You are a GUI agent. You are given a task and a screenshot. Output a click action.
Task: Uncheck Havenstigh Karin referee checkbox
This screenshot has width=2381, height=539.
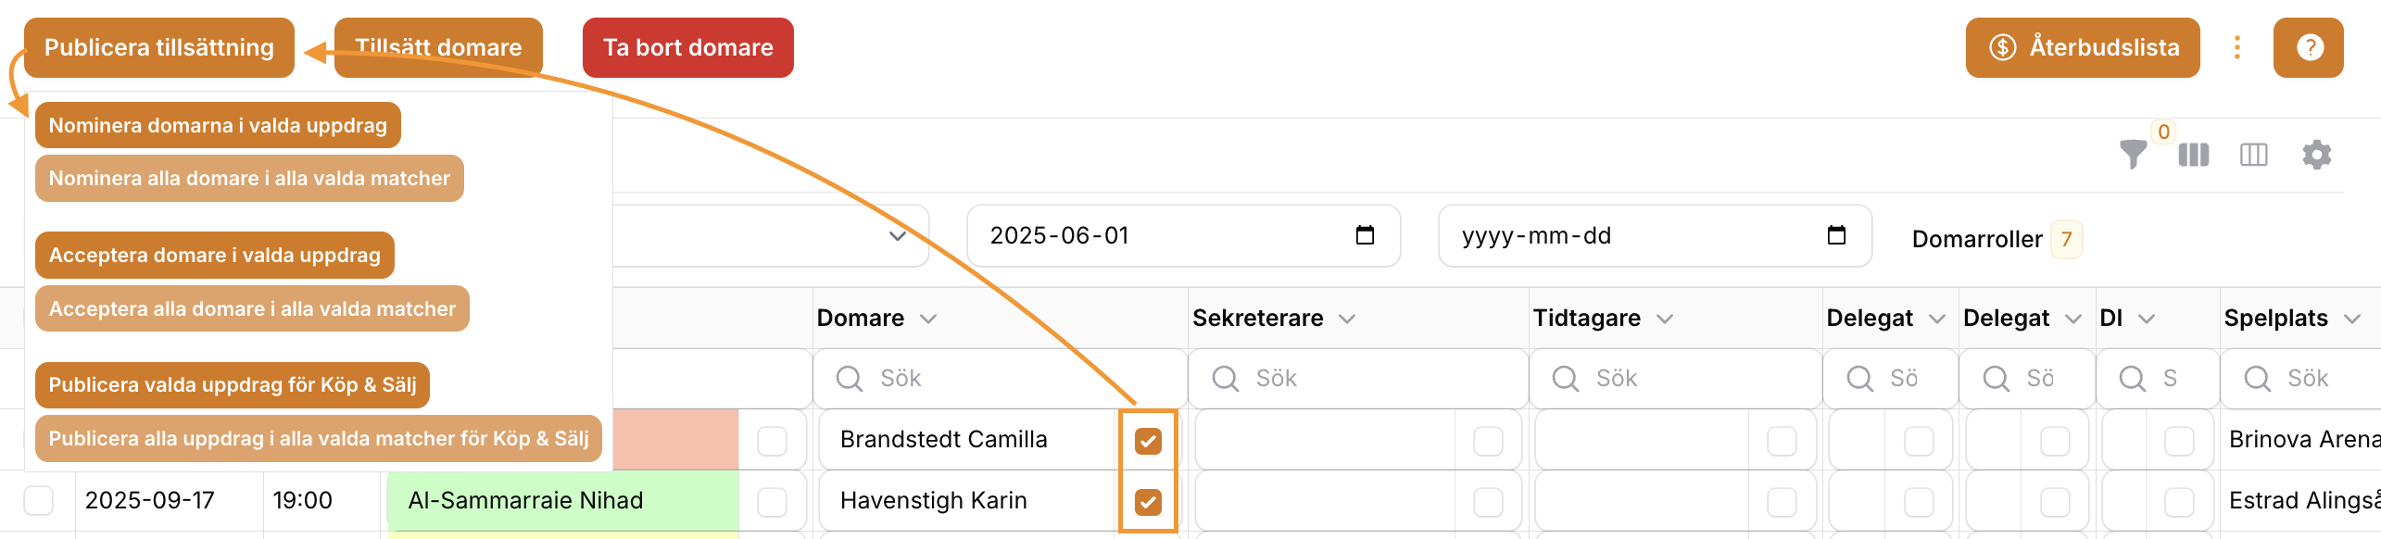(x=1148, y=502)
